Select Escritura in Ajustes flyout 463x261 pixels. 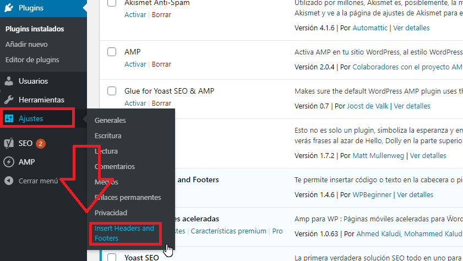point(108,135)
